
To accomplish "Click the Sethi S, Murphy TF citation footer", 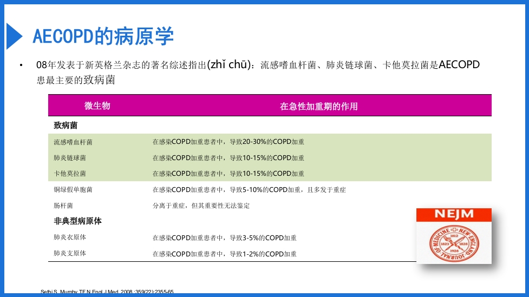I will pyautogui.click(x=107, y=291).
